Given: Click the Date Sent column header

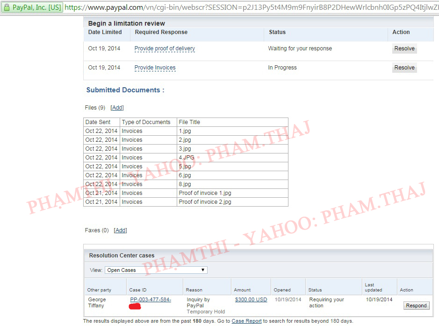Looking at the screenshot, I should 98,122.
